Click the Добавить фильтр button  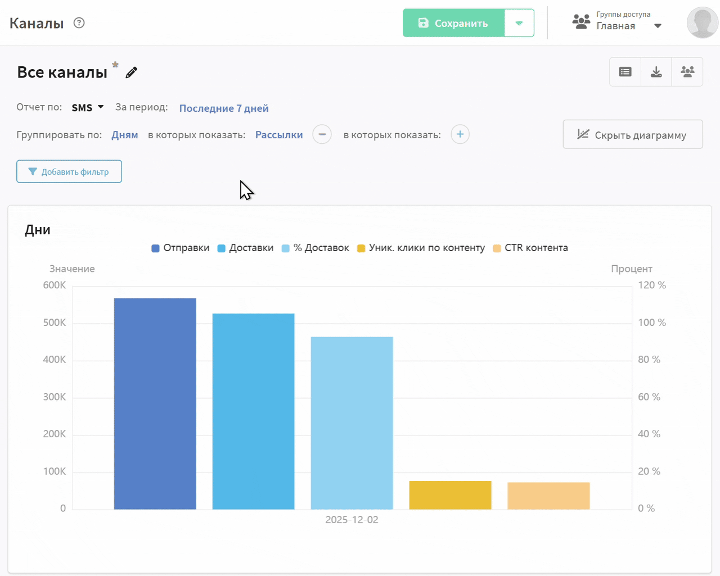pos(69,171)
